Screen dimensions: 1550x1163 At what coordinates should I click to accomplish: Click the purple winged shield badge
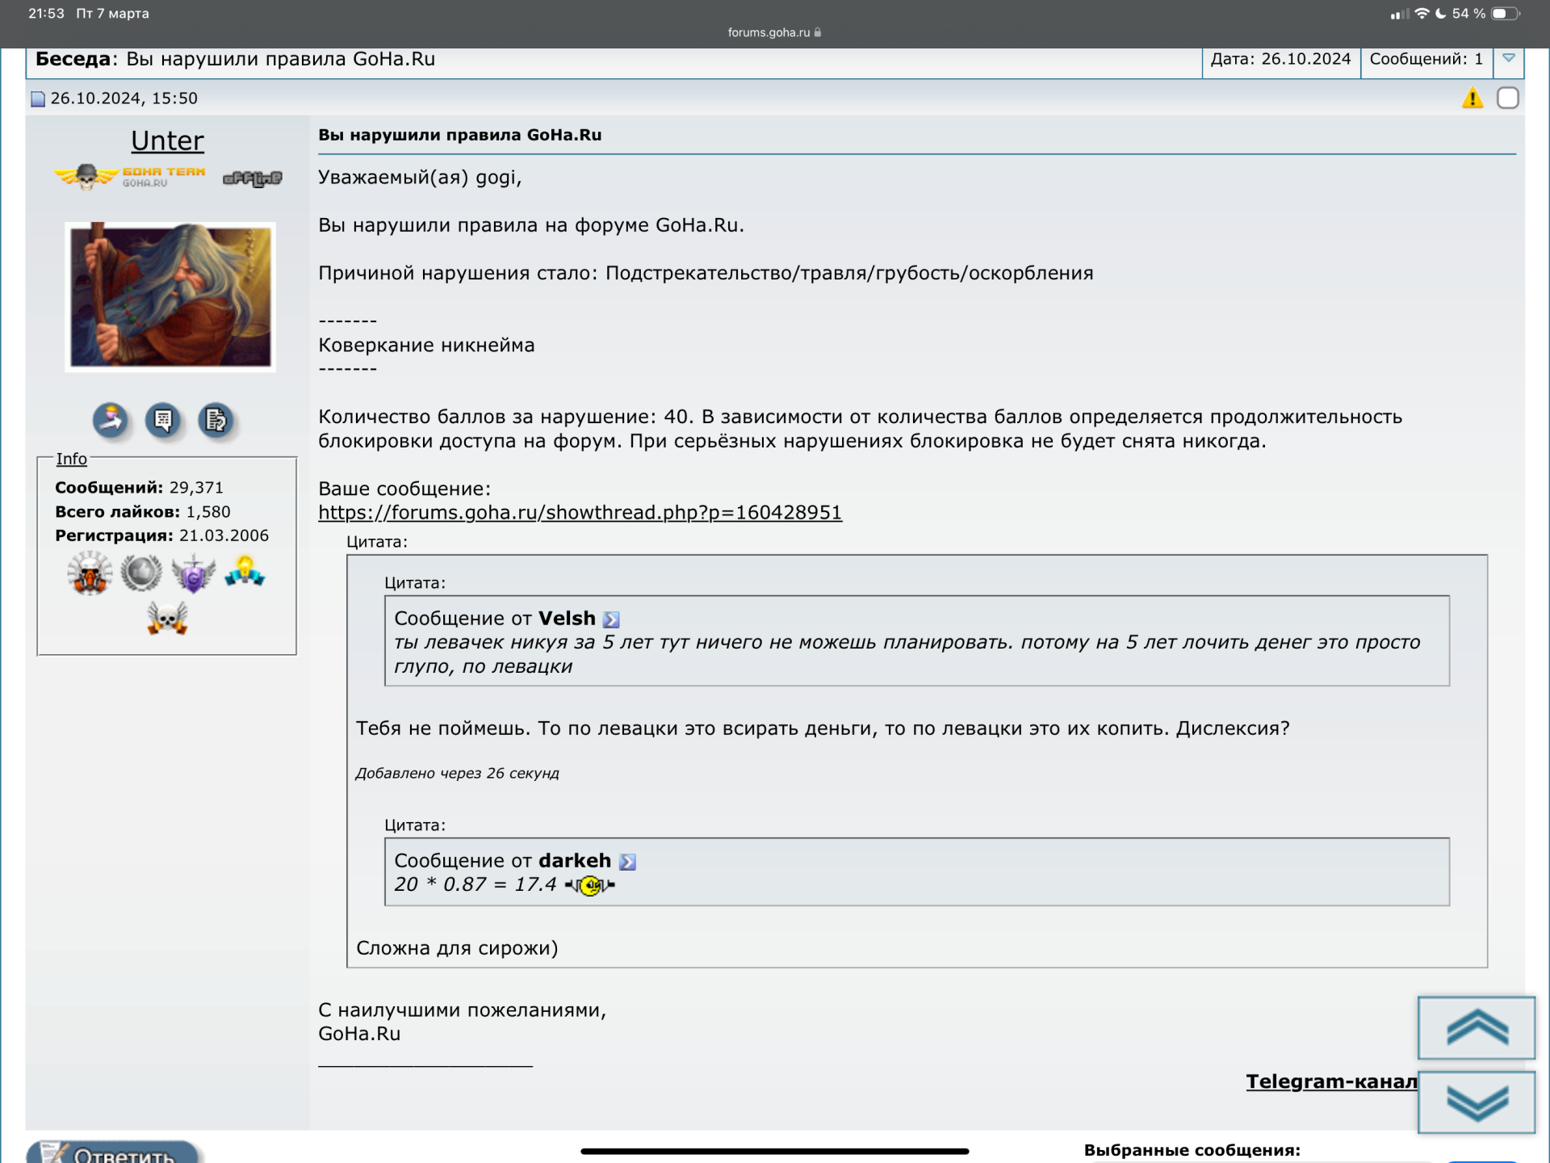[x=193, y=574]
